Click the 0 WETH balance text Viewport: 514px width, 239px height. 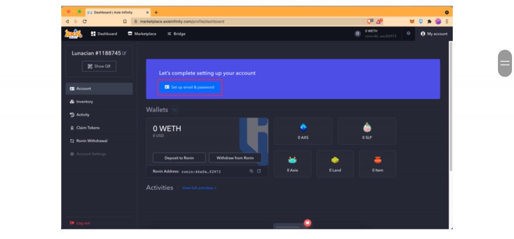pyautogui.click(x=167, y=129)
